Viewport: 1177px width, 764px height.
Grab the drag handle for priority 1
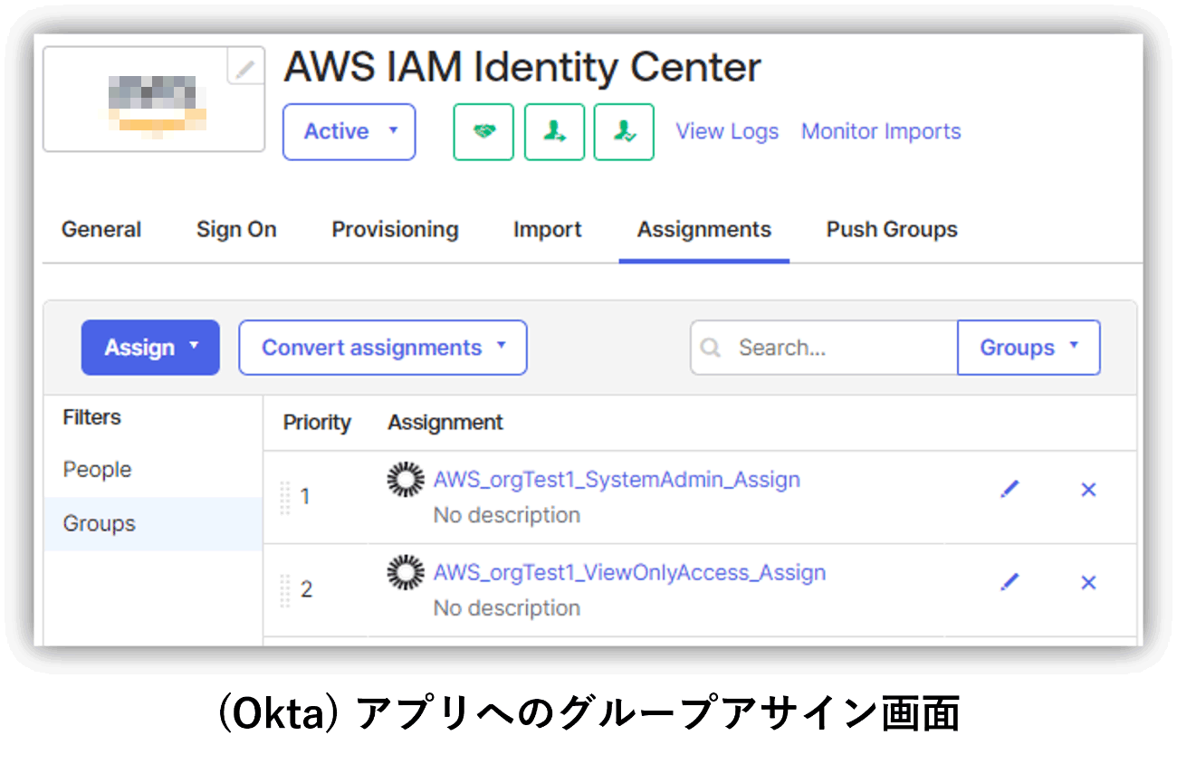[284, 497]
